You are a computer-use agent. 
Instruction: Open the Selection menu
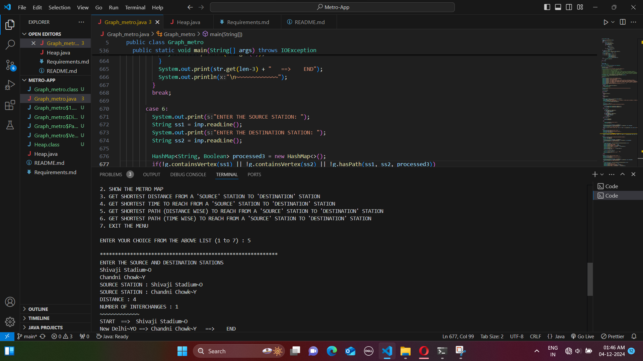59,7
